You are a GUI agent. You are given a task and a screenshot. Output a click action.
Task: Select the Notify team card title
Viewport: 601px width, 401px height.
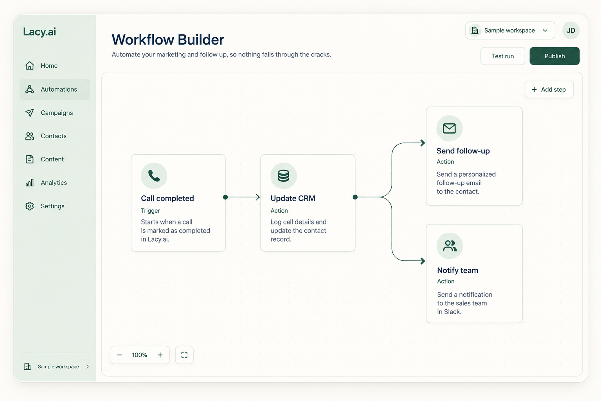click(458, 271)
